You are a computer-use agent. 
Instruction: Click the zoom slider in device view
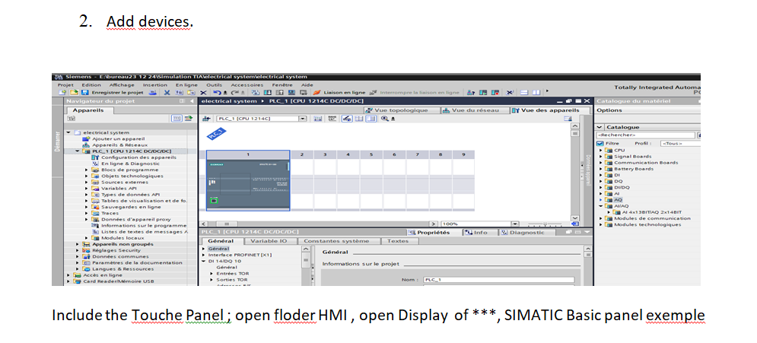(545, 224)
